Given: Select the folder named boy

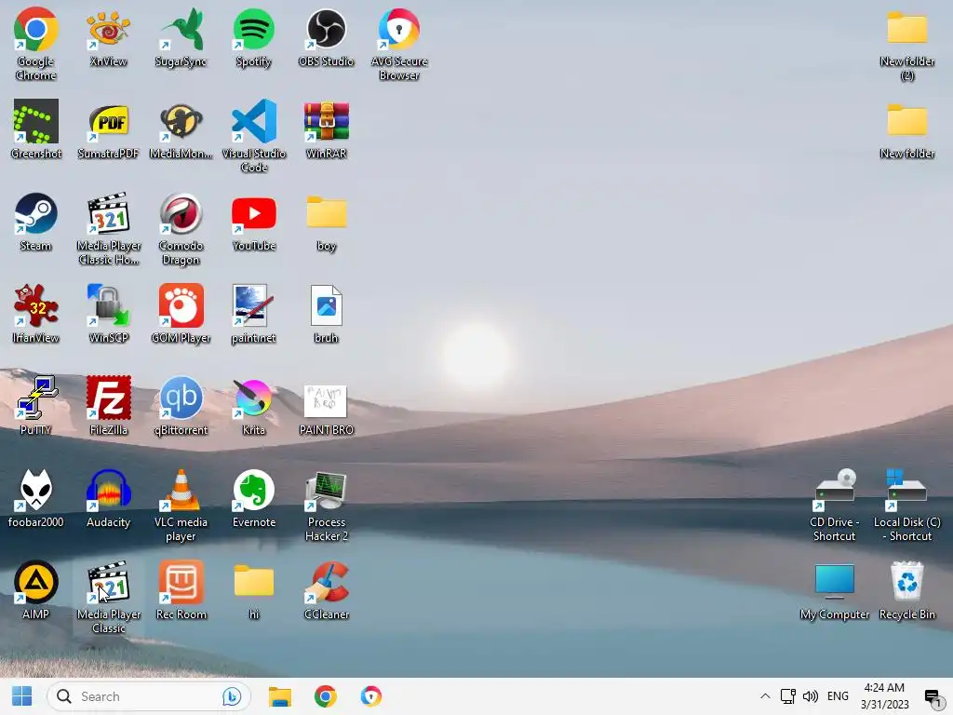Looking at the screenshot, I should (327, 212).
